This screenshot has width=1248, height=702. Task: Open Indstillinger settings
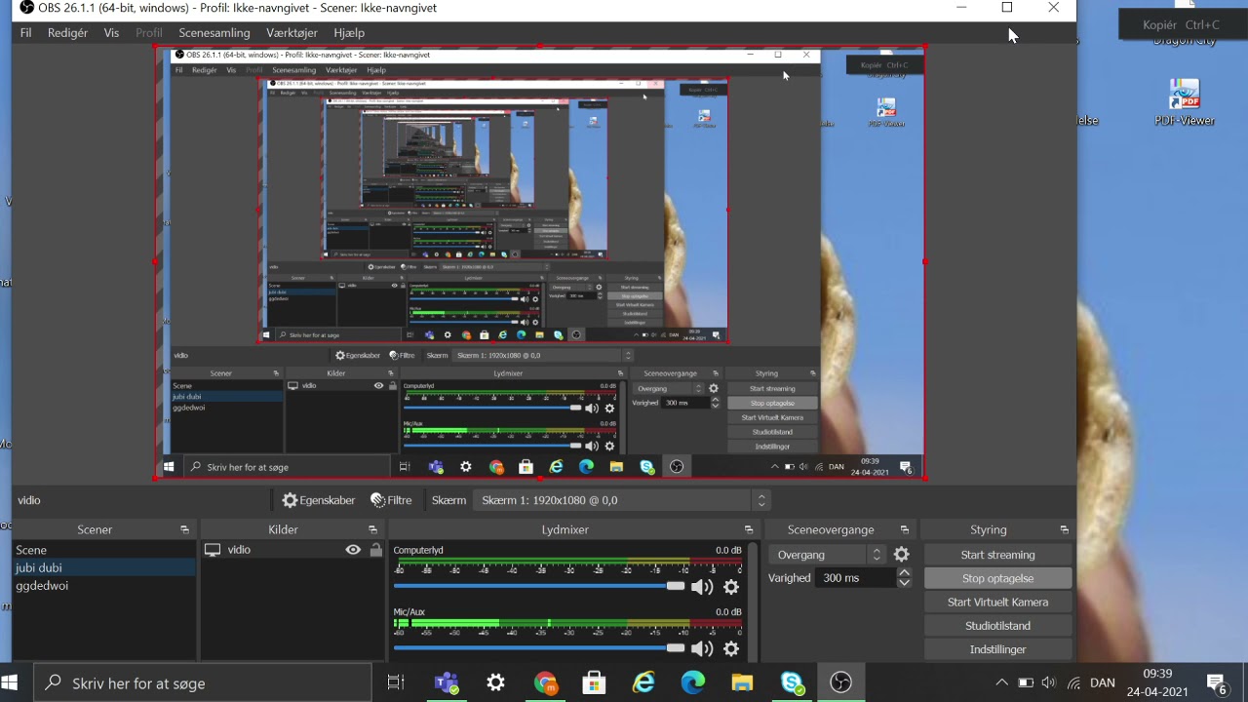[x=997, y=649]
